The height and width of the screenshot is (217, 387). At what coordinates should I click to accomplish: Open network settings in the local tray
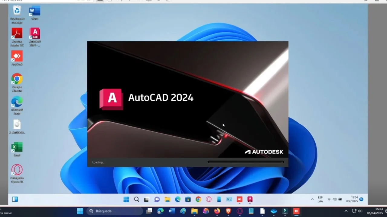click(x=354, y=211)
